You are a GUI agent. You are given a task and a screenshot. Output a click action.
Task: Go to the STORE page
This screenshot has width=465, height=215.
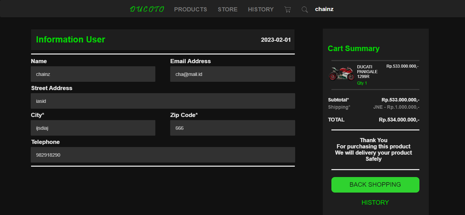tap(228, 9)
